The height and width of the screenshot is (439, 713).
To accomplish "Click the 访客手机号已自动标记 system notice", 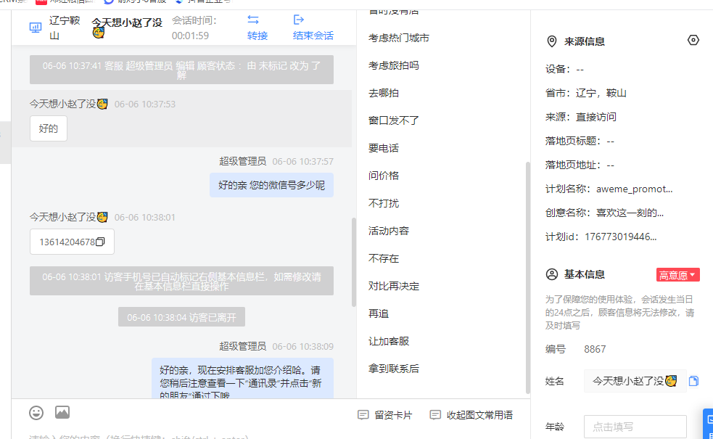I will coord(181,281).
